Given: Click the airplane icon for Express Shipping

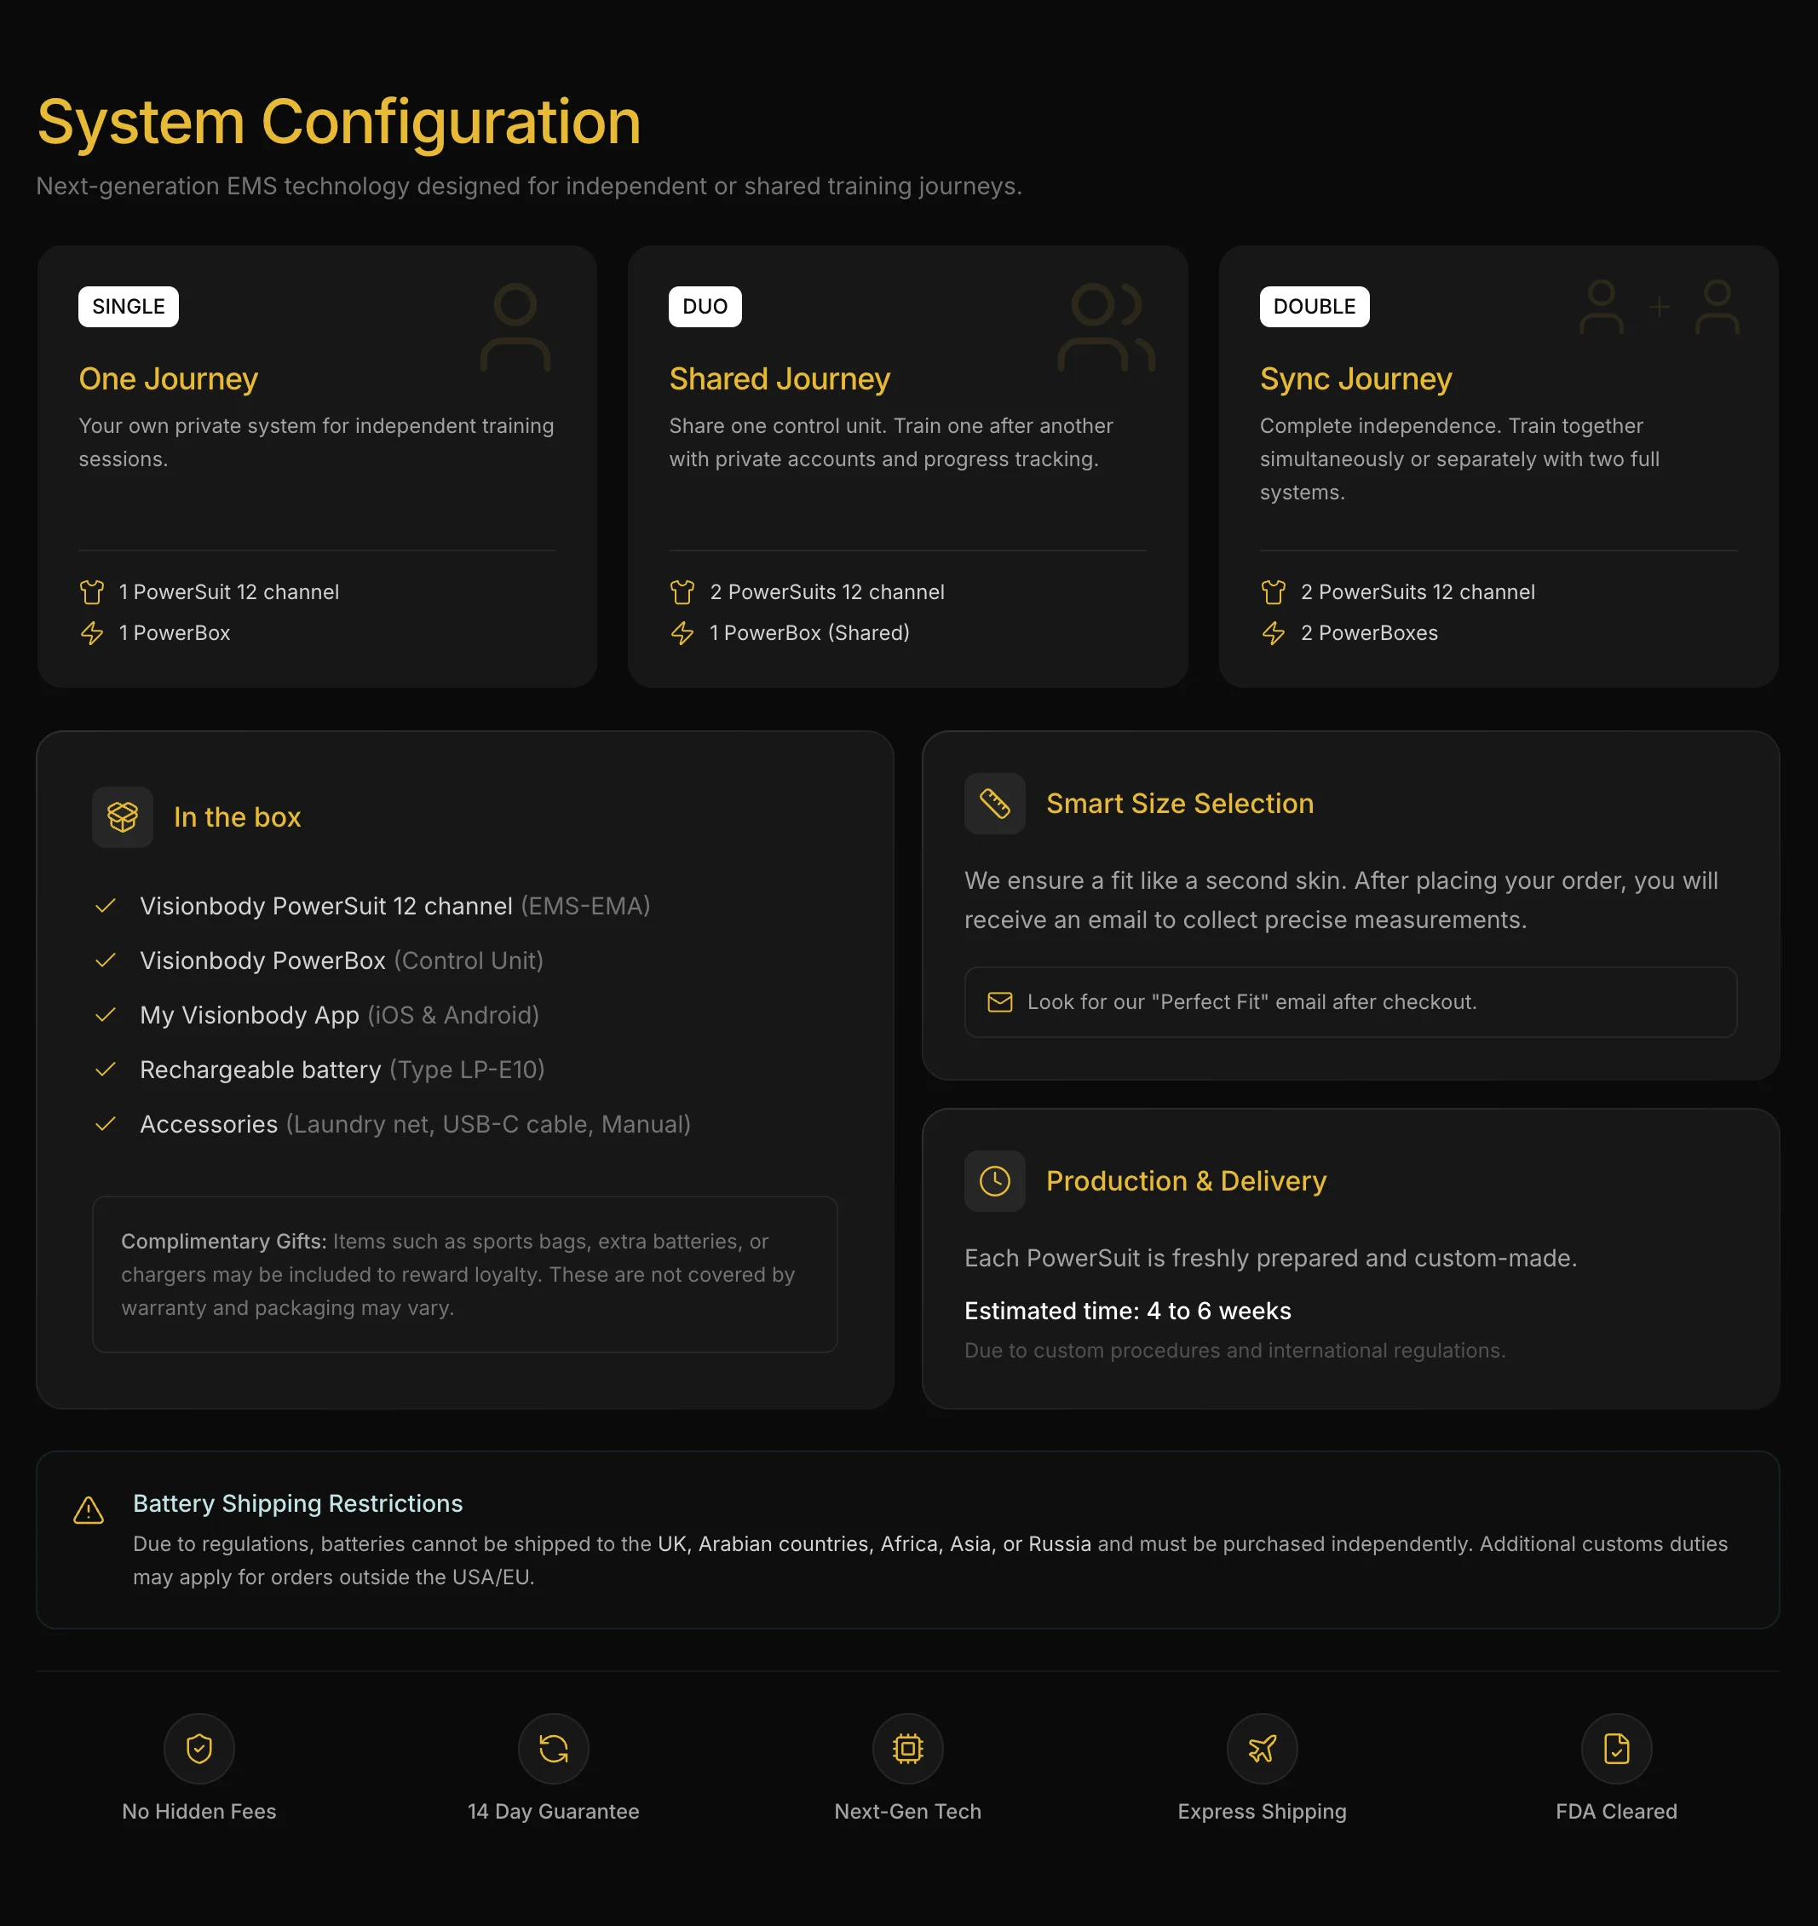Looking at the screenshot, I should 1262,1748.
